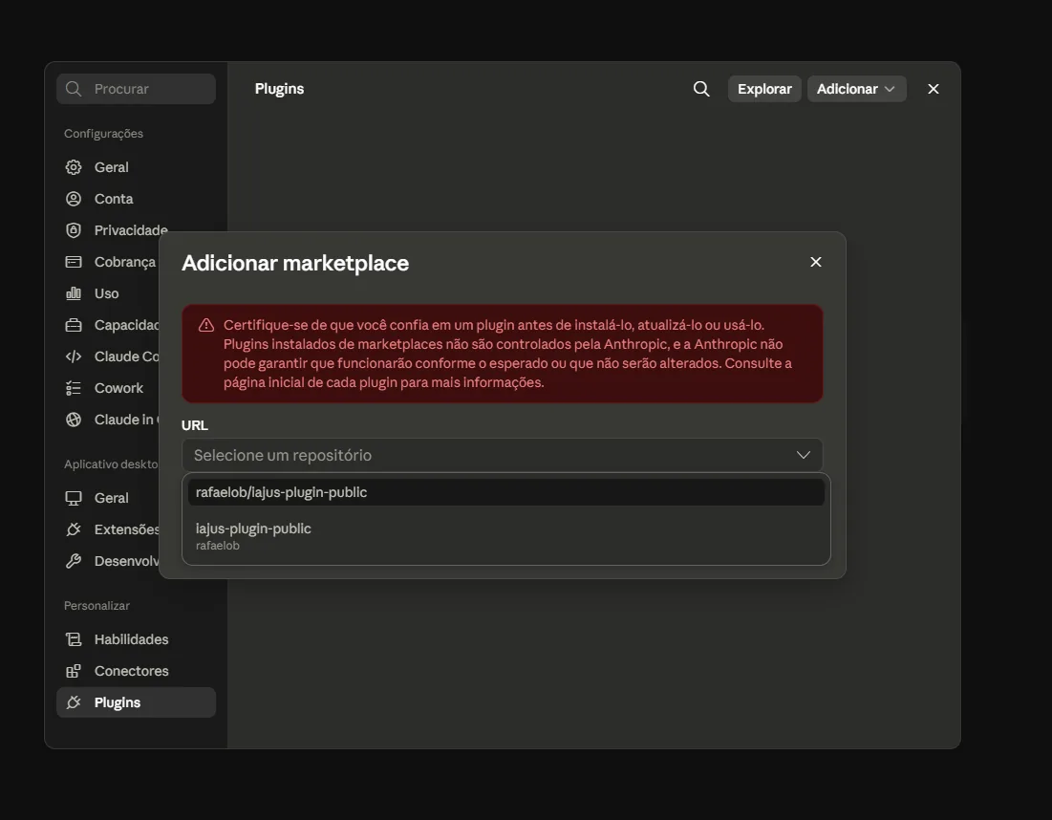Screen dimensions: 1052x820
Task: Close the settings window with the X
Action: (934, 89)
